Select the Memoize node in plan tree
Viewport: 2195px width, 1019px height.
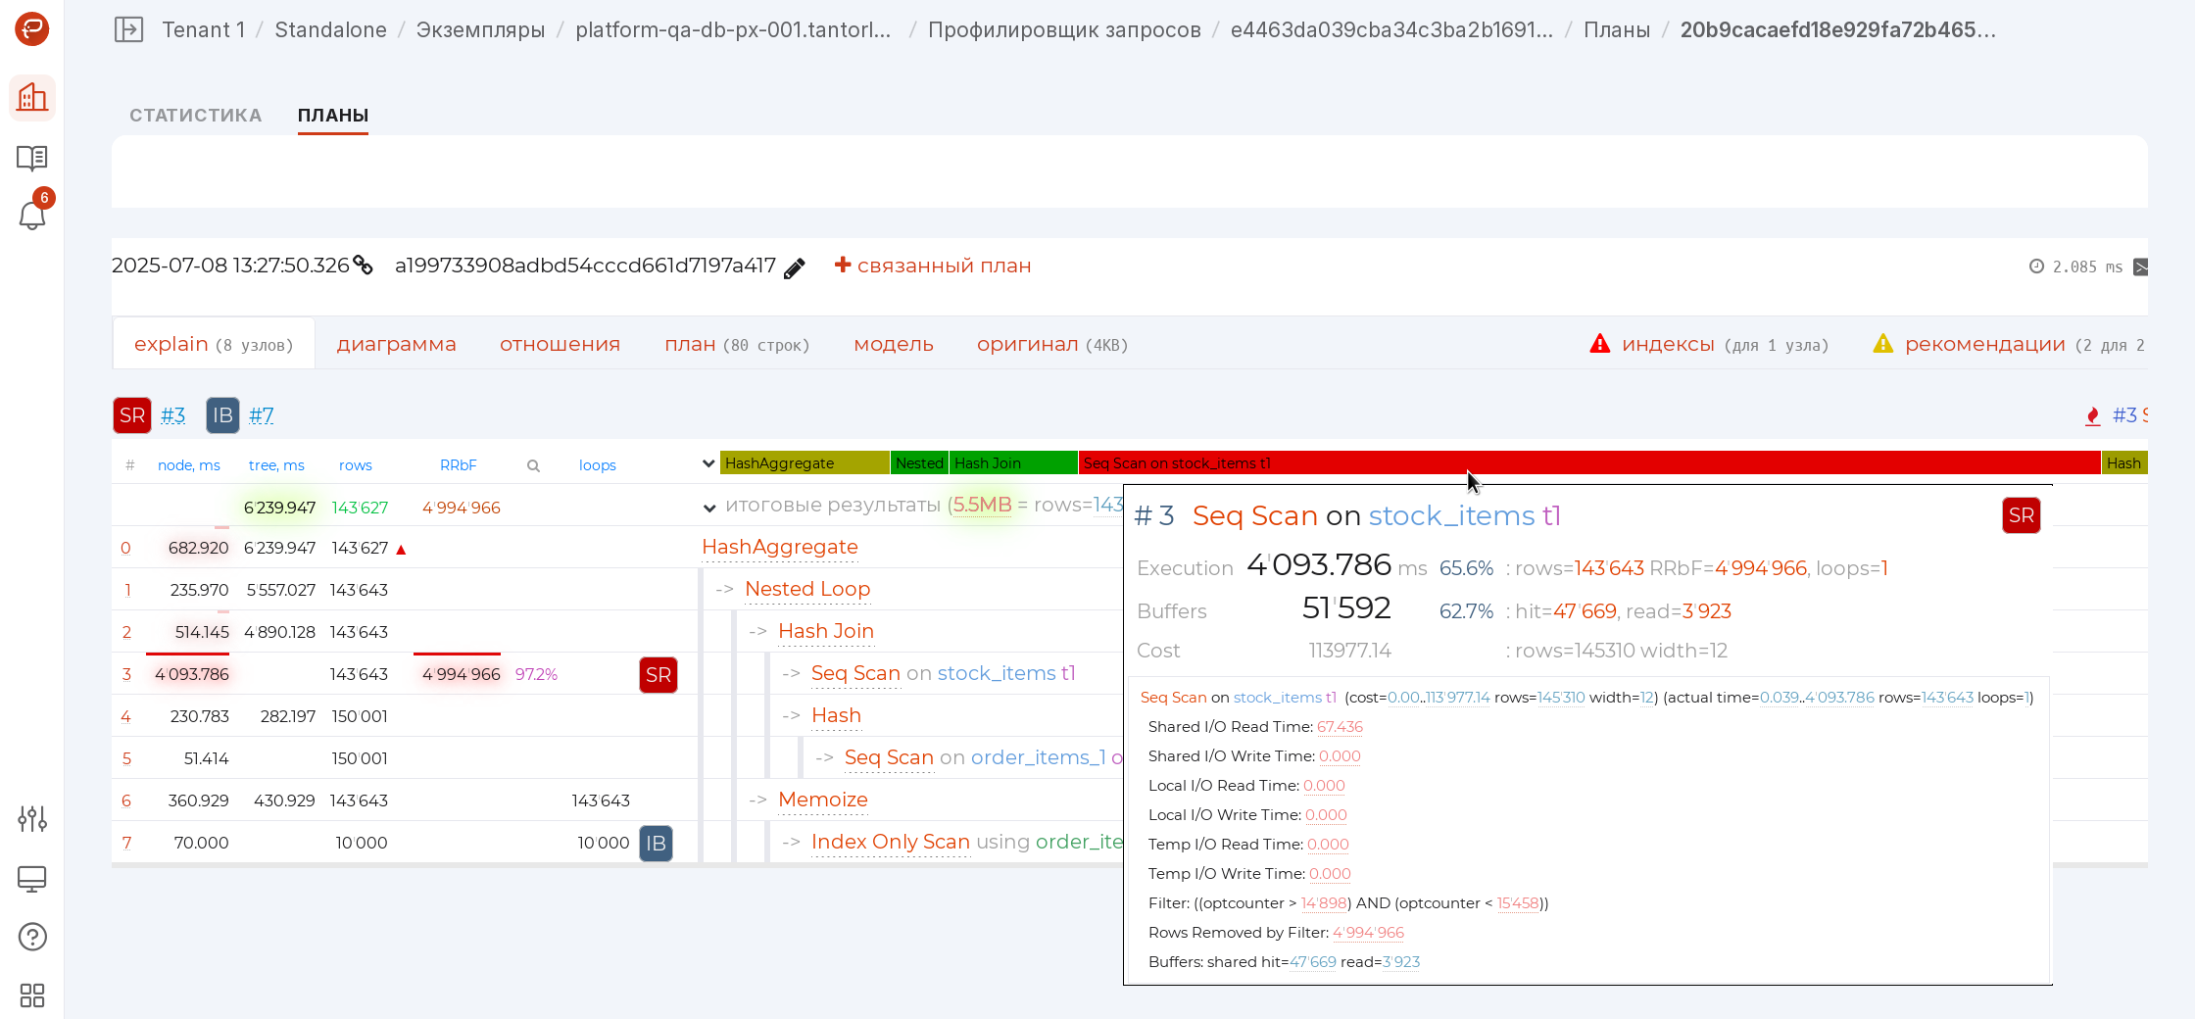pos(822,800)
